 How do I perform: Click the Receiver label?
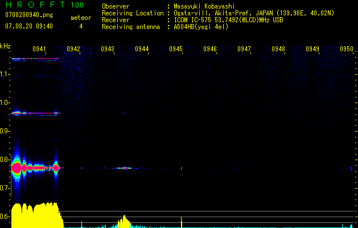pos(116,20)
